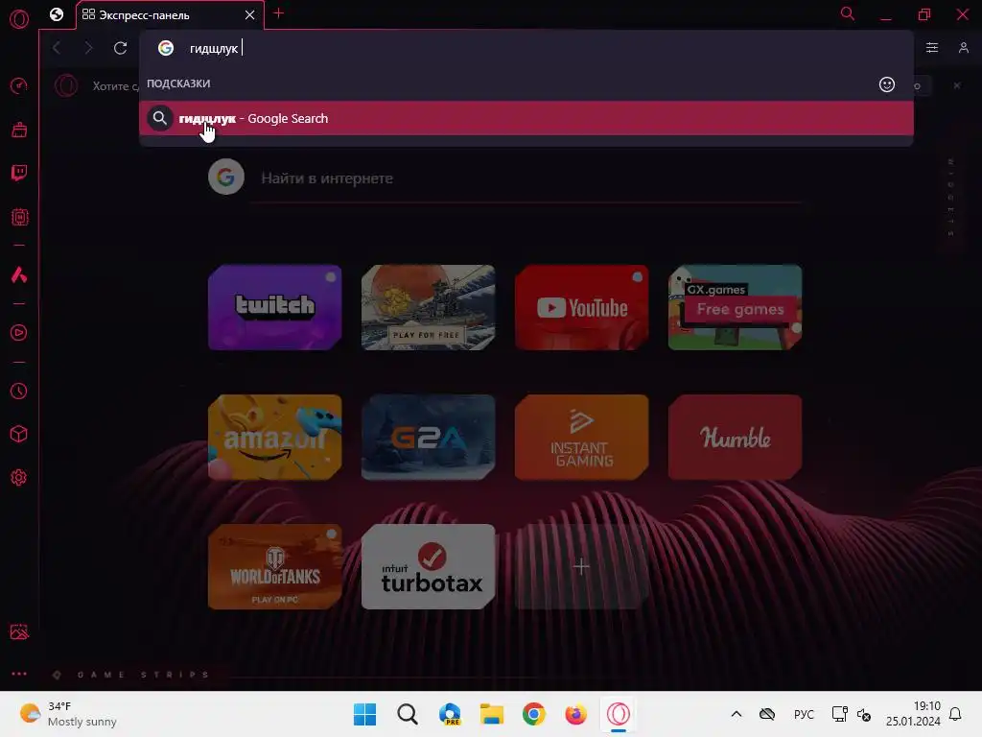The image size is (982, 737).
Task: Add a new speed dial site tile
Action: (582, 566)
